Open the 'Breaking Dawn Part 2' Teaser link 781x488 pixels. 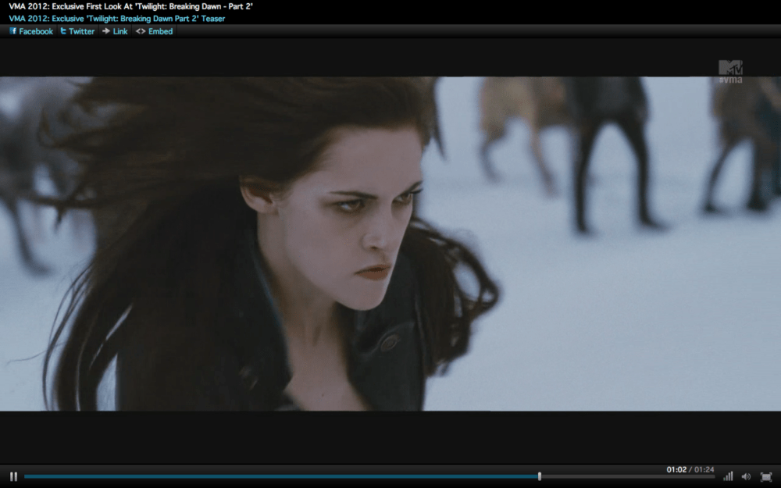click(x=117, y=18)
